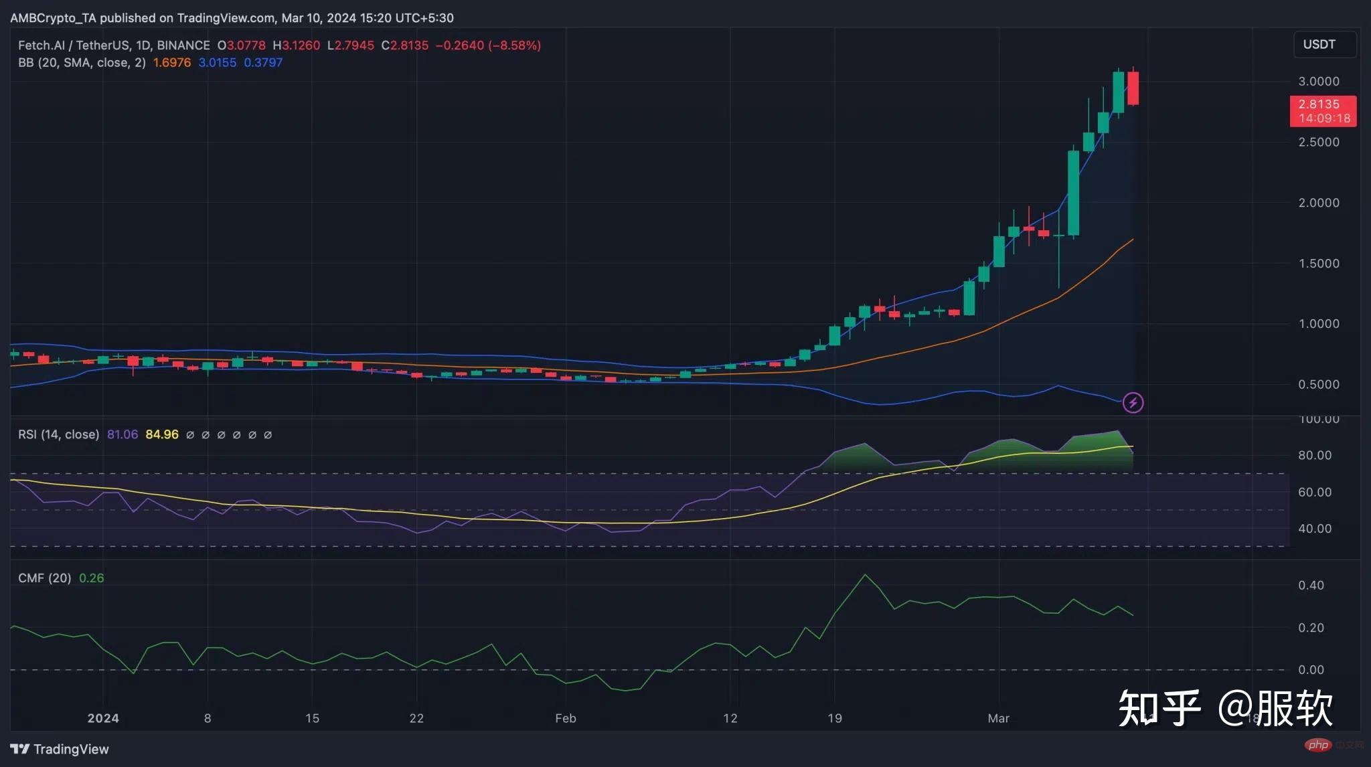Viewport: 1371px width, 767px height.
Task: Click the tall green candle below 2.5000
Action: (x=1073, y=193)
